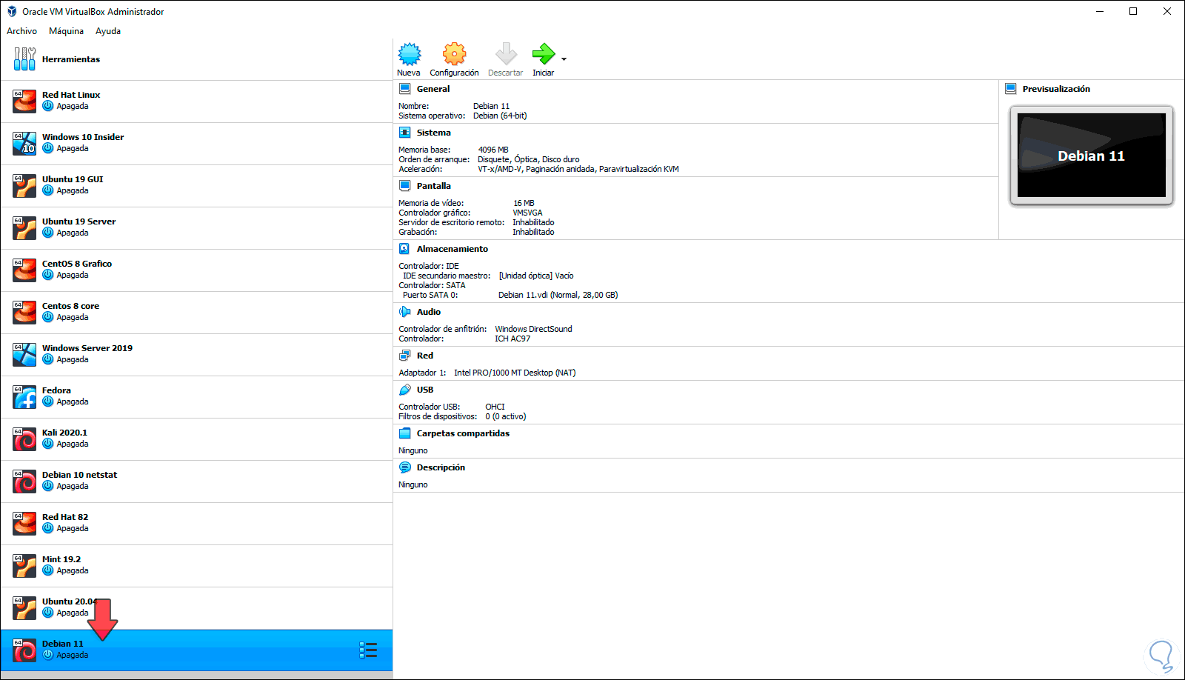Click the Debian 10 netstat VM icon
Image resolution: width=1185 pixels, height=680 pixels.
(24, 481)
